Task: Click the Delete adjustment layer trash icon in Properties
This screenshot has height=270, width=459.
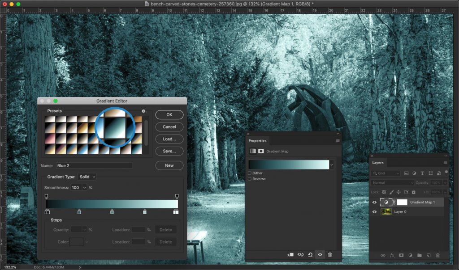Action: click(x=330, y=254)
